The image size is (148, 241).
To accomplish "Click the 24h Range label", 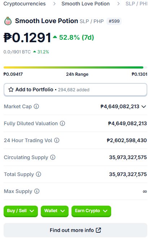I will point(77,74).
